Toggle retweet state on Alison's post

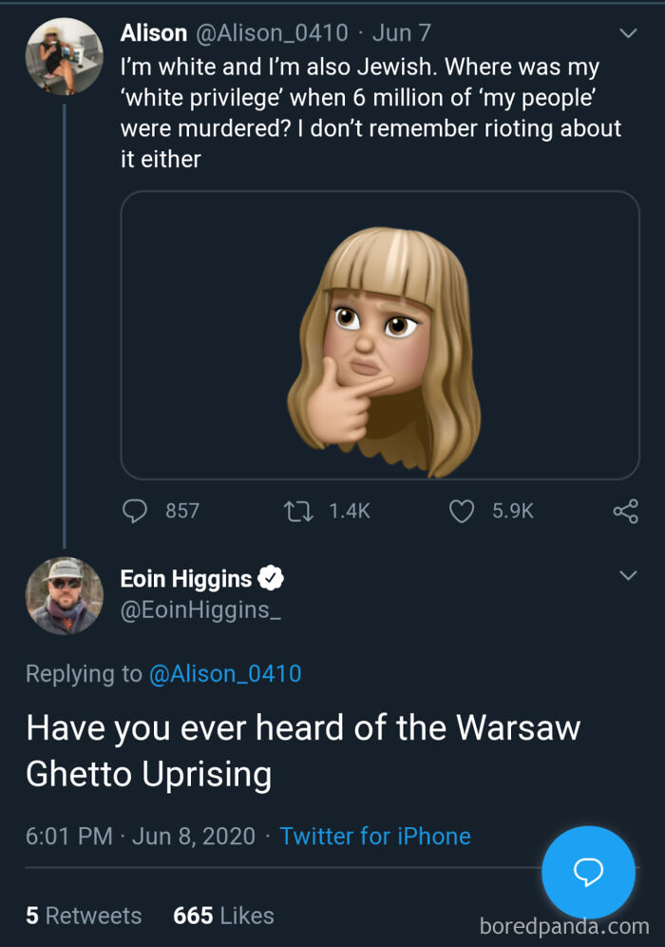tap(297, 511)
